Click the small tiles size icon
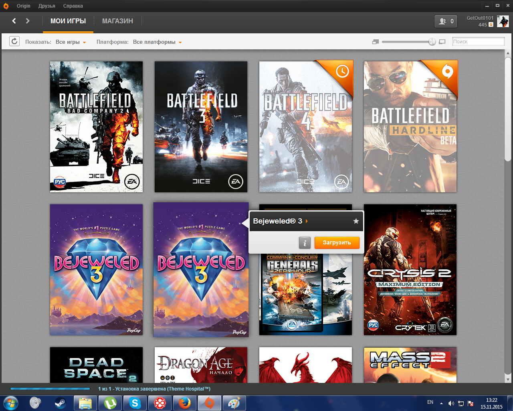The height and width of the screenshot is (411, 513). click(x=376, y=42)
